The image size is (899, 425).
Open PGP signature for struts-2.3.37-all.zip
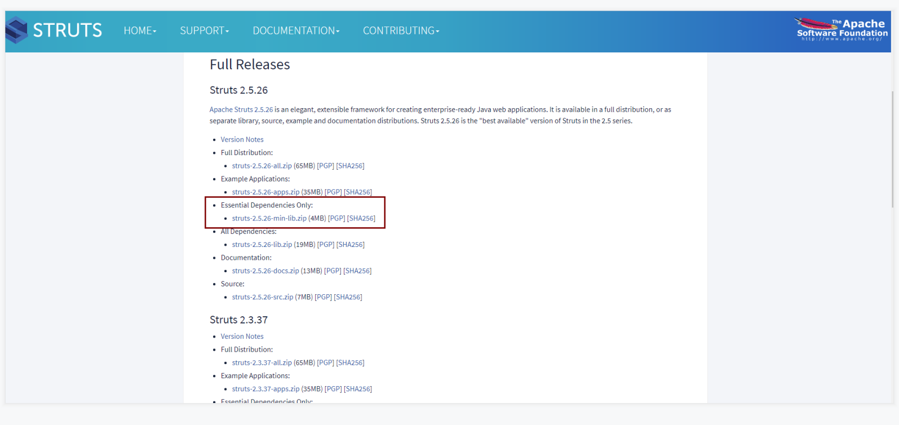coord(326,362)
